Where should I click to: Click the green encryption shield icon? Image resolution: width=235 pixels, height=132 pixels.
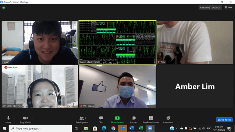click(4, 8)
